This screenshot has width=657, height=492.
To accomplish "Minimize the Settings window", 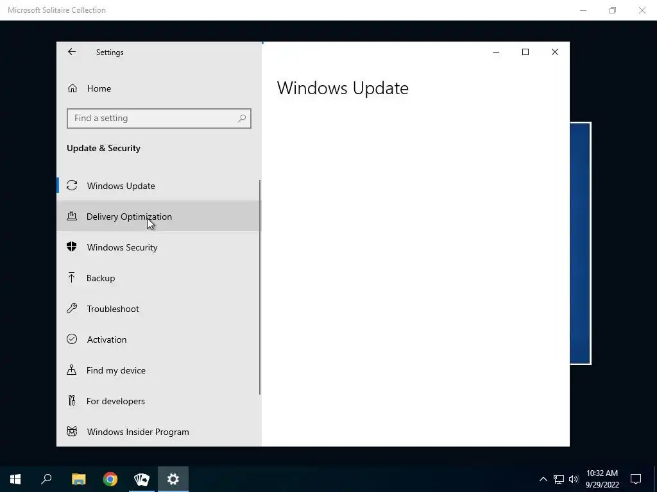I will 496,52.
